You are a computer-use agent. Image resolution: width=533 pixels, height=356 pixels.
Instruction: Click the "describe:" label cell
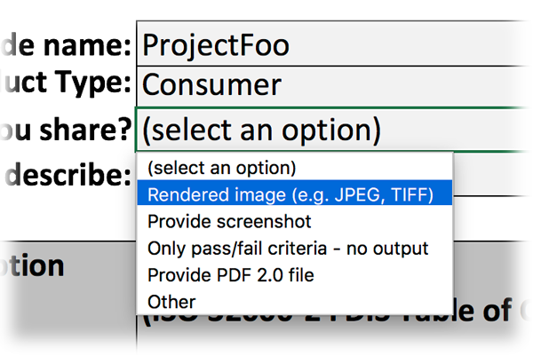(x=68, y=174)
